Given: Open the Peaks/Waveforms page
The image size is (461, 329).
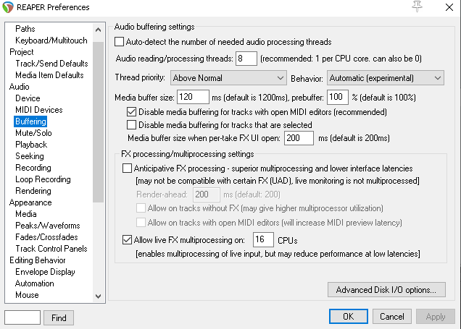Looking at the screenshot, I should pos(48,226).
